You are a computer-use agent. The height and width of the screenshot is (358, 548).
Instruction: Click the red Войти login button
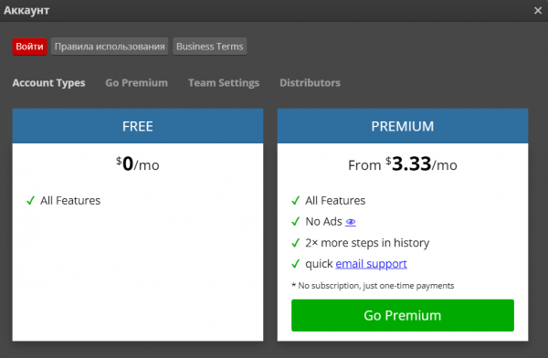(x=29, y=47)
